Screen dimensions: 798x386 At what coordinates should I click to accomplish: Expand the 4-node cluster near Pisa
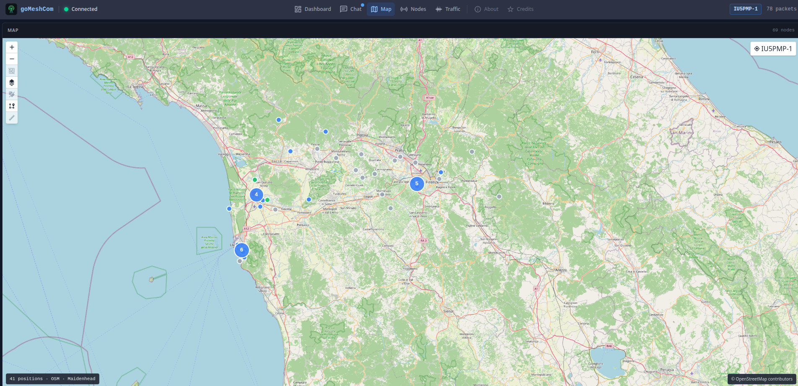click(x=256, y=194)
